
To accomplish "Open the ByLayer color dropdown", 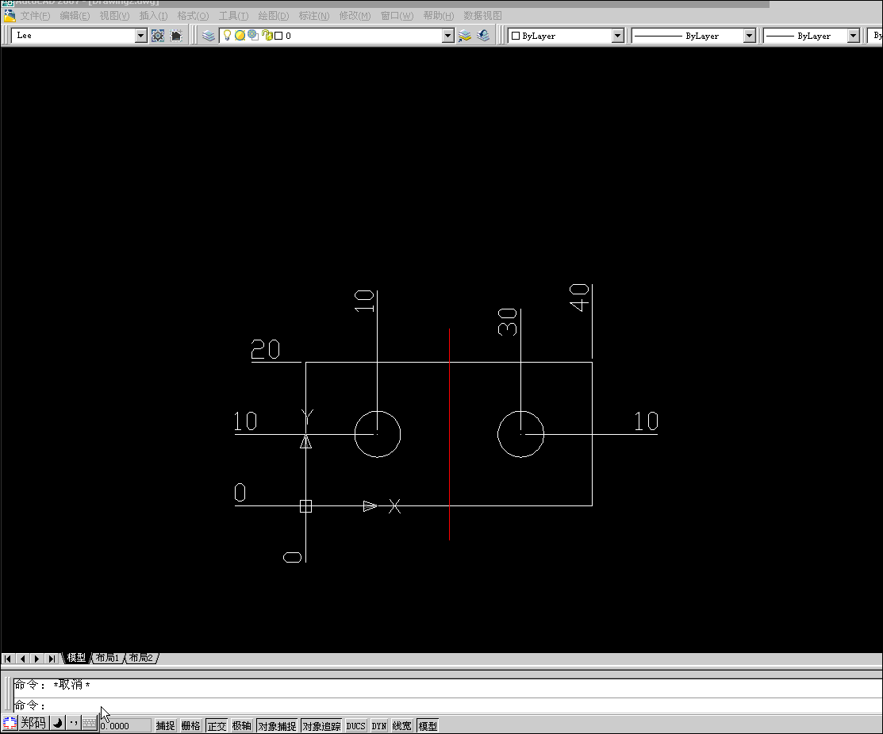I will click(x=618, y=36).
